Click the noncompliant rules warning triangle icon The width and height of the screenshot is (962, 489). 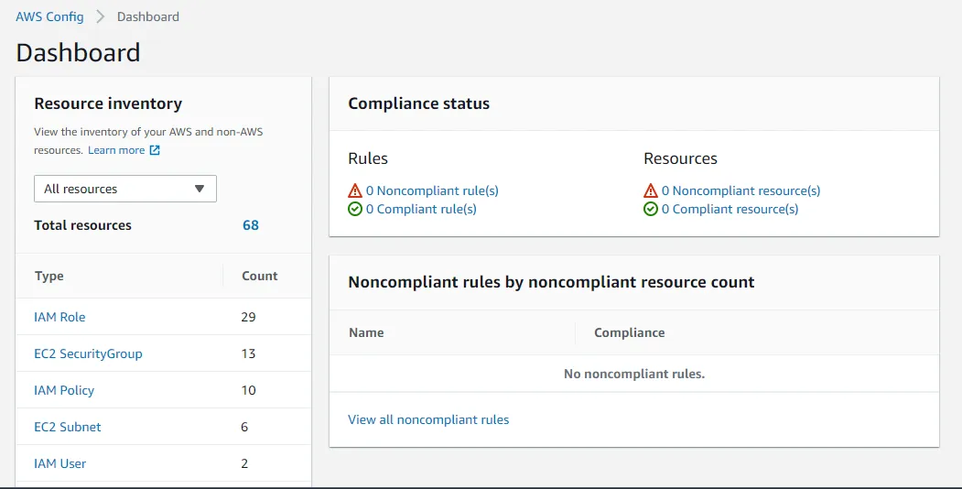click(355, 191)
